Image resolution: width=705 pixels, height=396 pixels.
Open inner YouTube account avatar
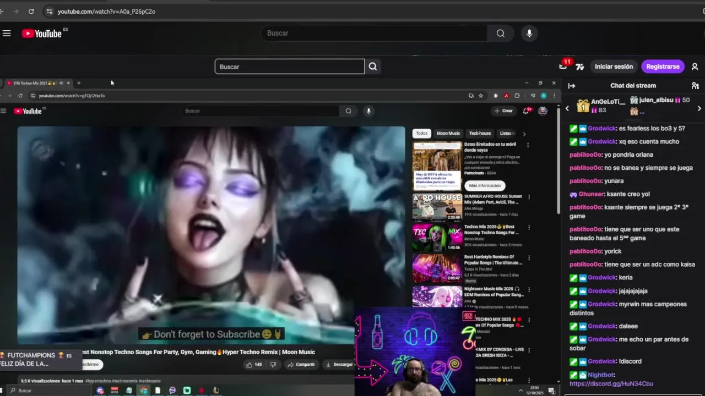click(543, 111)
